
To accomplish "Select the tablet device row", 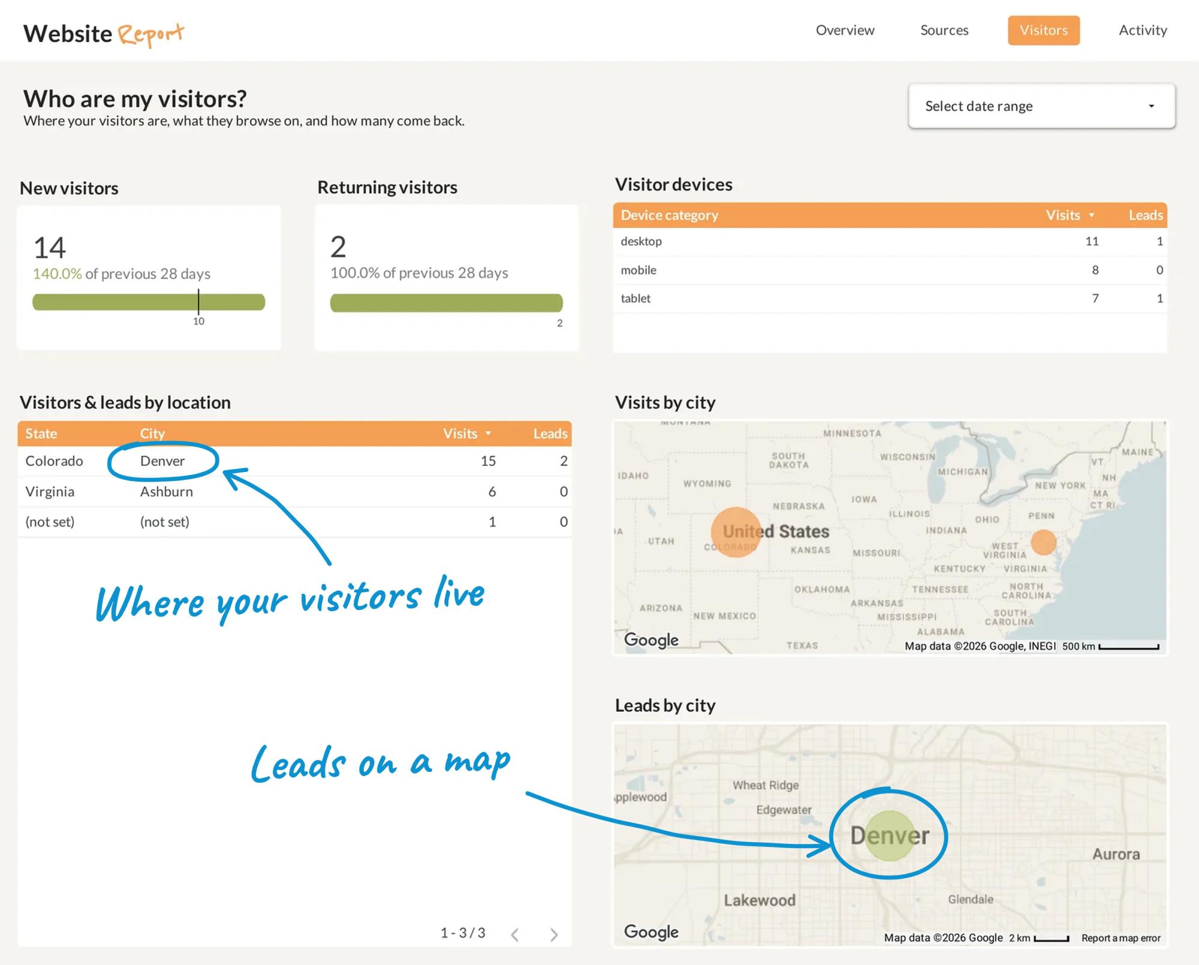I will coord(890,298).
